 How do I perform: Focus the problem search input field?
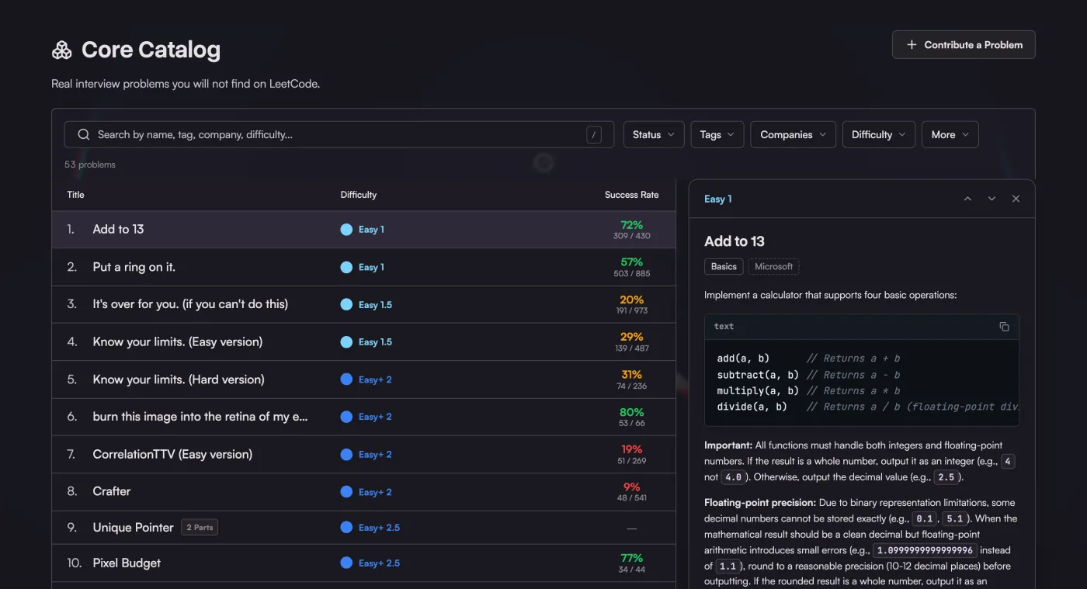339,135
